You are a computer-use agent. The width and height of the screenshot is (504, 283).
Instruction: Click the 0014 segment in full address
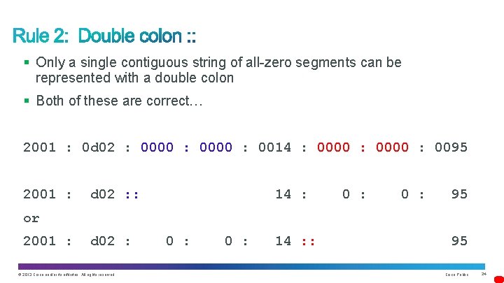pyautogui.click(x=275, y=147)
